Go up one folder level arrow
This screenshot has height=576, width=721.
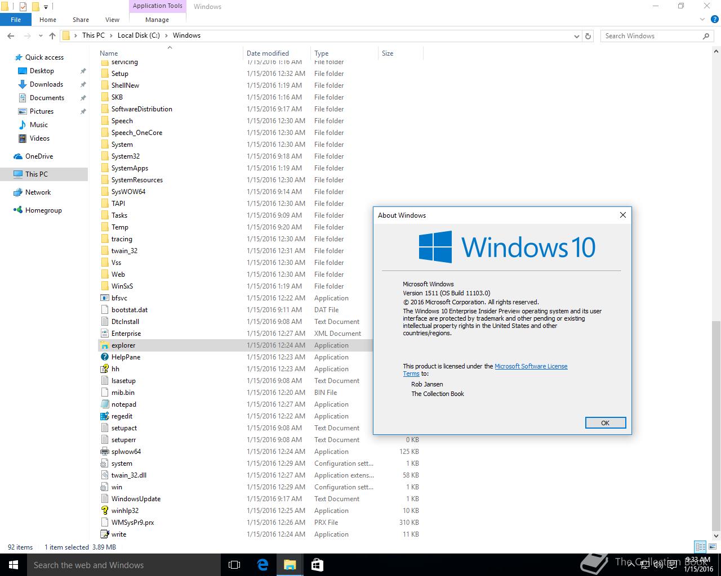click(x=52, y=35)
